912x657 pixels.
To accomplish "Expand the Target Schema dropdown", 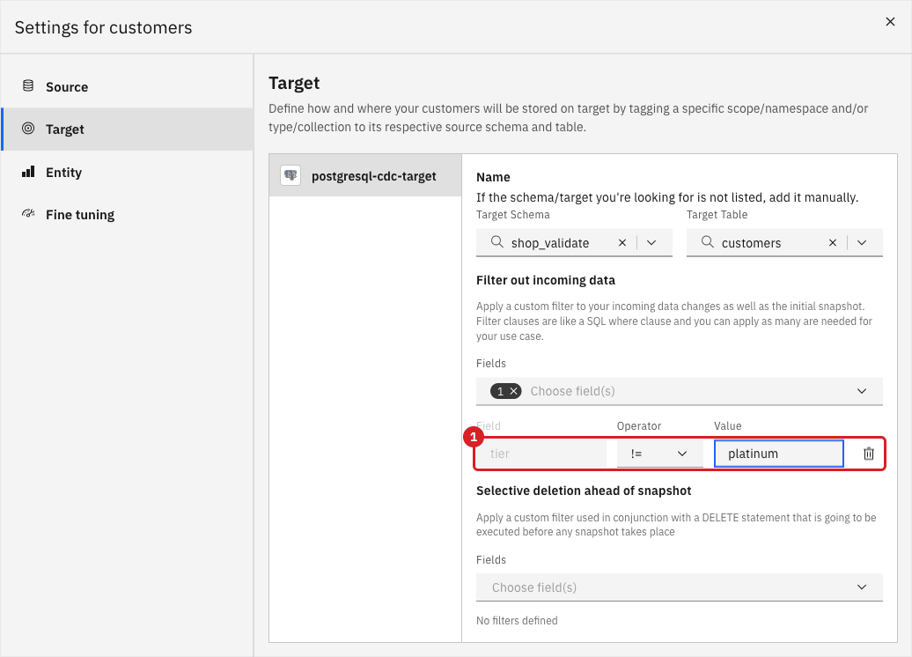I will coord(651,243).
